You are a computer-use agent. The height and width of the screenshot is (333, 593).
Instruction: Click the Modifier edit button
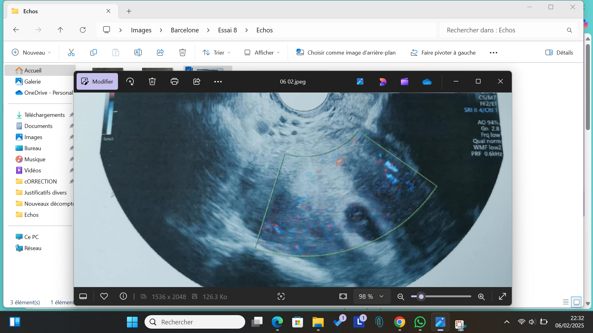pos(97,81)
